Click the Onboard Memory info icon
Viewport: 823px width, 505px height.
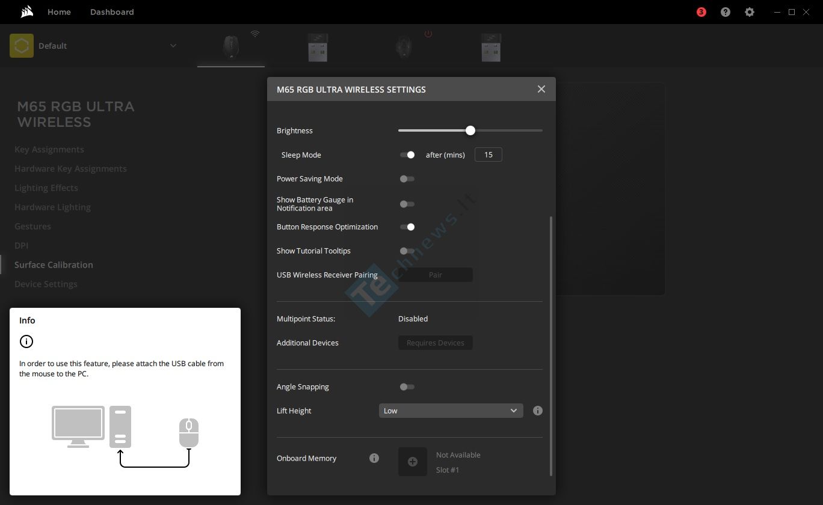tap(374, 458)
